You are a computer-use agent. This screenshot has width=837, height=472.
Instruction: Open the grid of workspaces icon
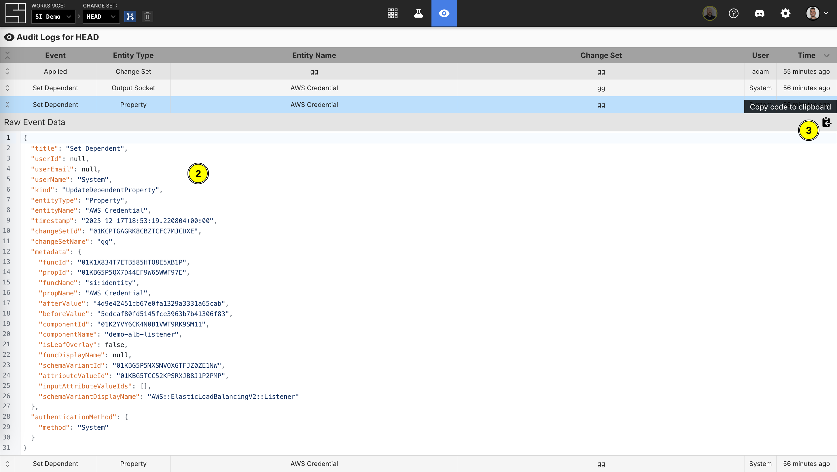click(x=393, y=13)
